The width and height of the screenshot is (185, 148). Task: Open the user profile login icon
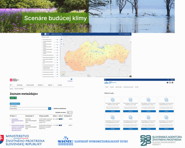click(x=71, y=79)
